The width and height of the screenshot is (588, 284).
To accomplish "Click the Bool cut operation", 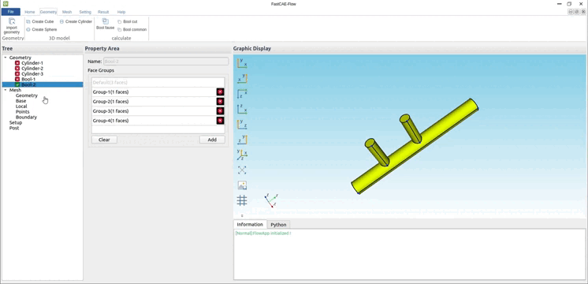I will [x=128, y=22].
